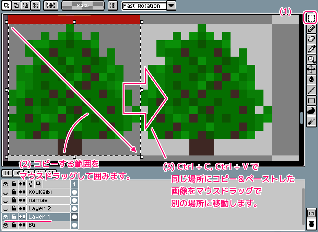Select the Airbrush spray tool

tap(311, 120)
